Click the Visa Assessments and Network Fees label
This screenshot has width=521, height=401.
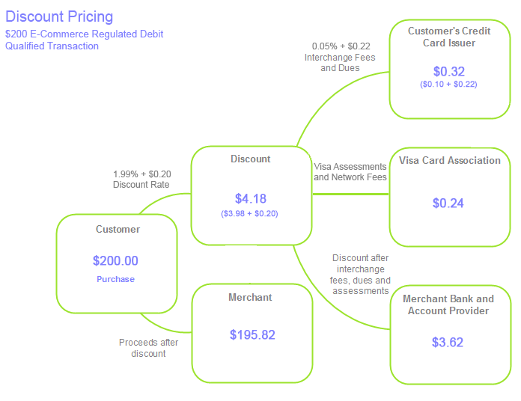[x=350, y=171]
